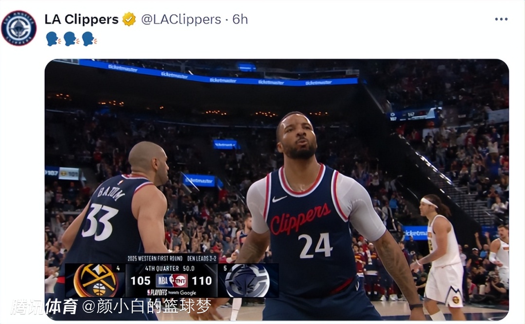This screenshot has width=525, height=324.
Task: Click the Clippers logo on scoreboard
Action: (247, 280)
